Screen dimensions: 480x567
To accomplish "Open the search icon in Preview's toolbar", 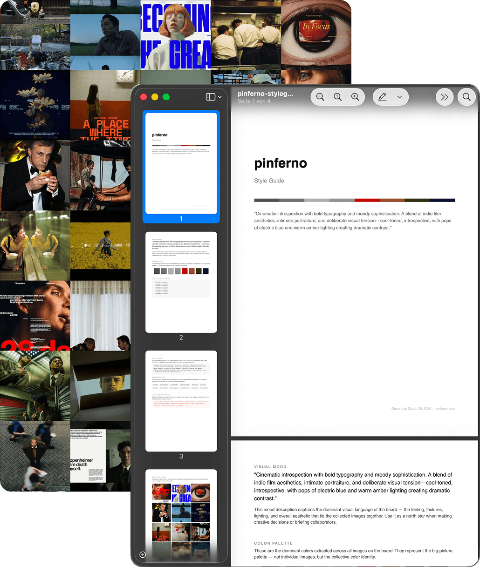I will [x=466, y=97].
